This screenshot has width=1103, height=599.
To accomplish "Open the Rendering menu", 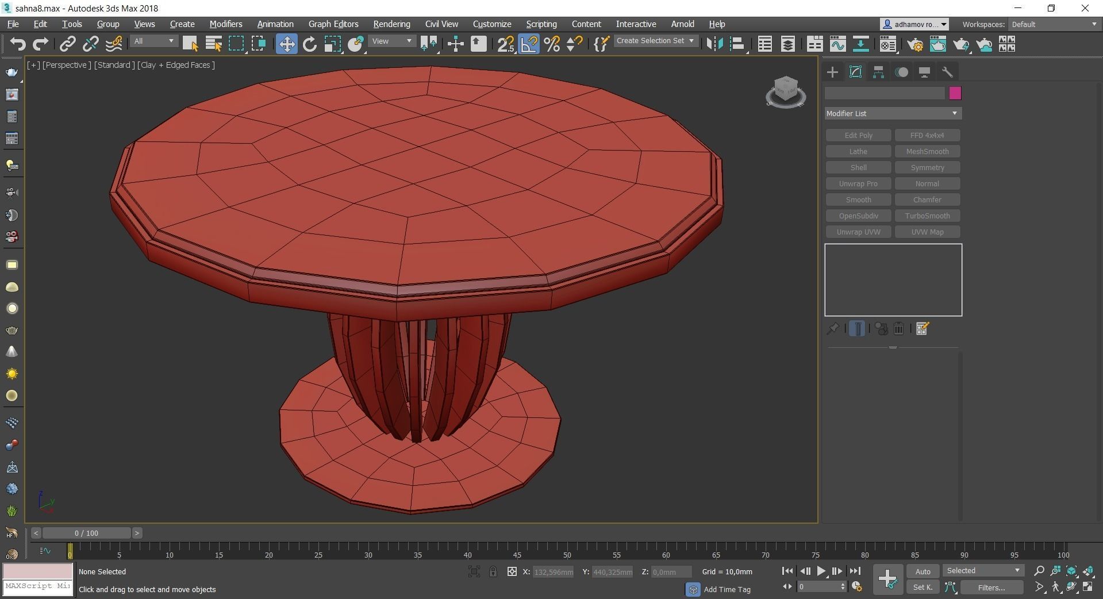I will click(391, 24).
